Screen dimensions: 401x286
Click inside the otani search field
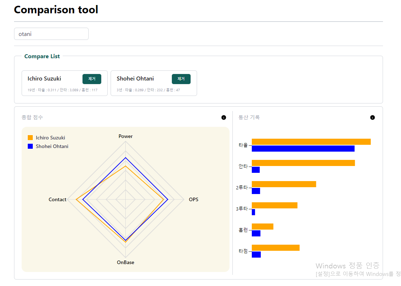click(51, 33)
